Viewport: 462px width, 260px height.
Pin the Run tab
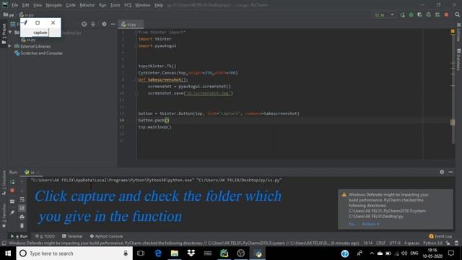click(12, 212)
